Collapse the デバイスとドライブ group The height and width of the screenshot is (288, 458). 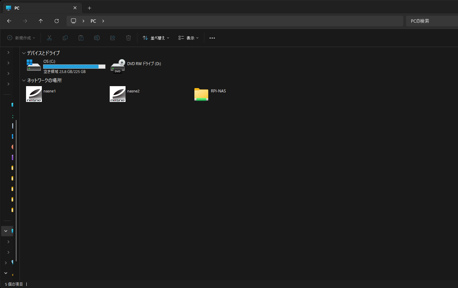pos(24,53)
